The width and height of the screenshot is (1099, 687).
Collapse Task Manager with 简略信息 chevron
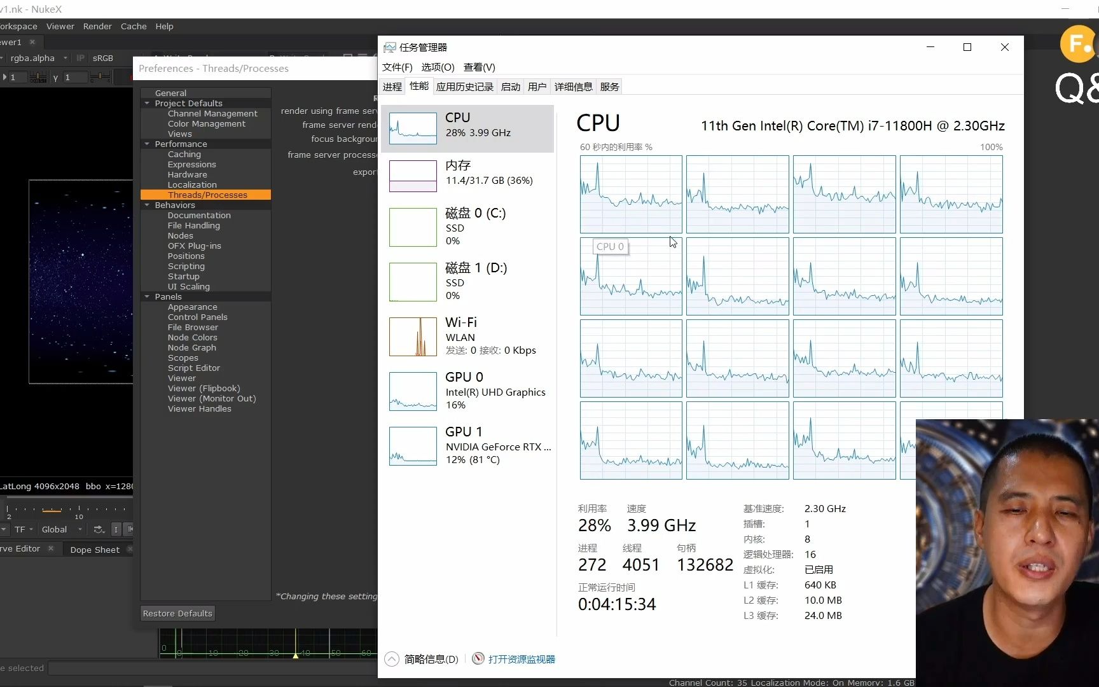click(392, 659)
